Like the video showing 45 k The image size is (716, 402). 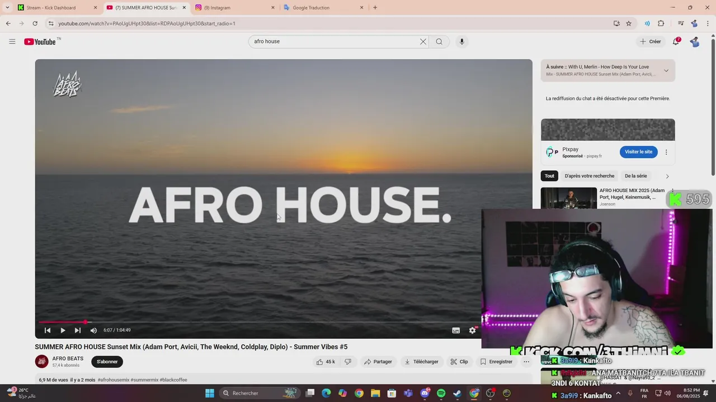click(x=326, y=362)
